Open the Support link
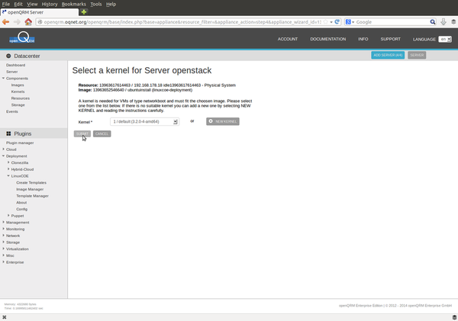 click(x=391, y=39)
